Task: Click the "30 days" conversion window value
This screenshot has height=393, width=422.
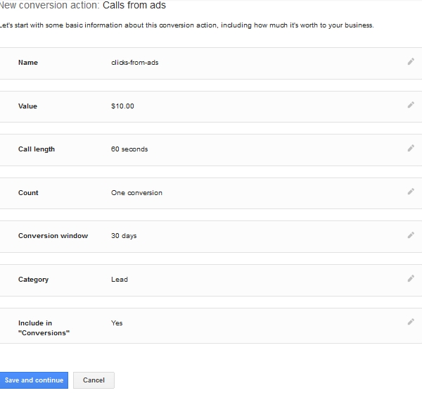Action: (x=124, y=236)
